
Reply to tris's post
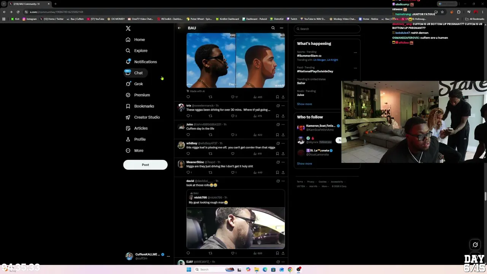coord(188,116)
